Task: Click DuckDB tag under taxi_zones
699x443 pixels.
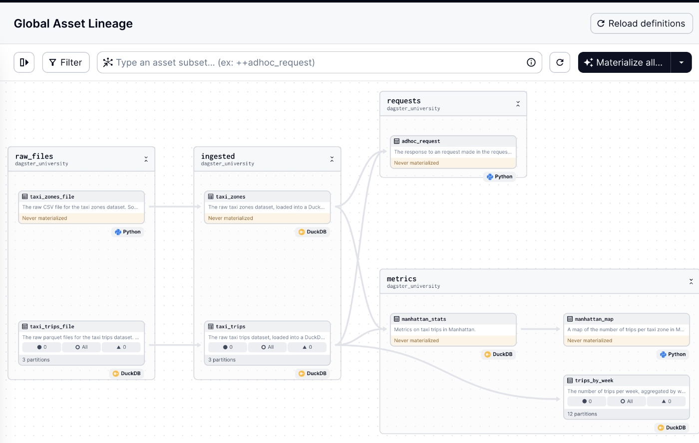Action: 313,232
